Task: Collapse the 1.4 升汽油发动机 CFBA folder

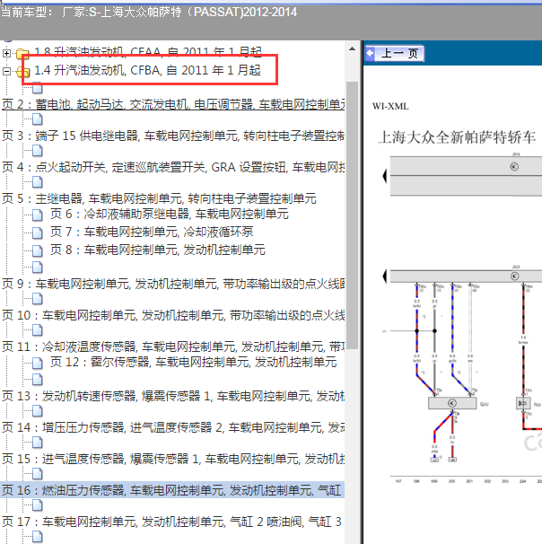Action: pyautogui.click(x=6, y=71)
